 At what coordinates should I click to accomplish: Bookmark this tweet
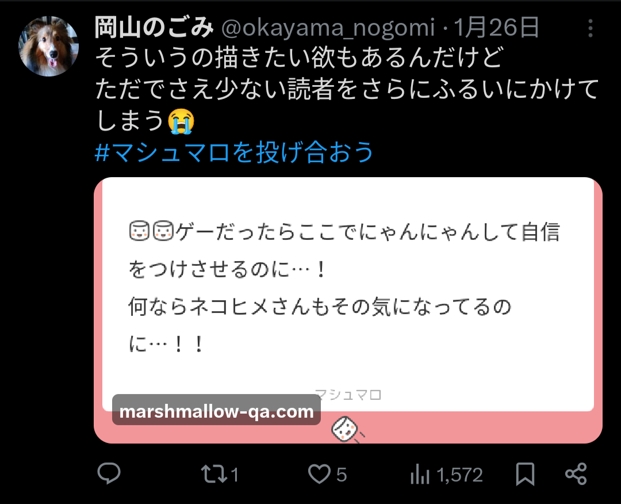tap(525, 474)
